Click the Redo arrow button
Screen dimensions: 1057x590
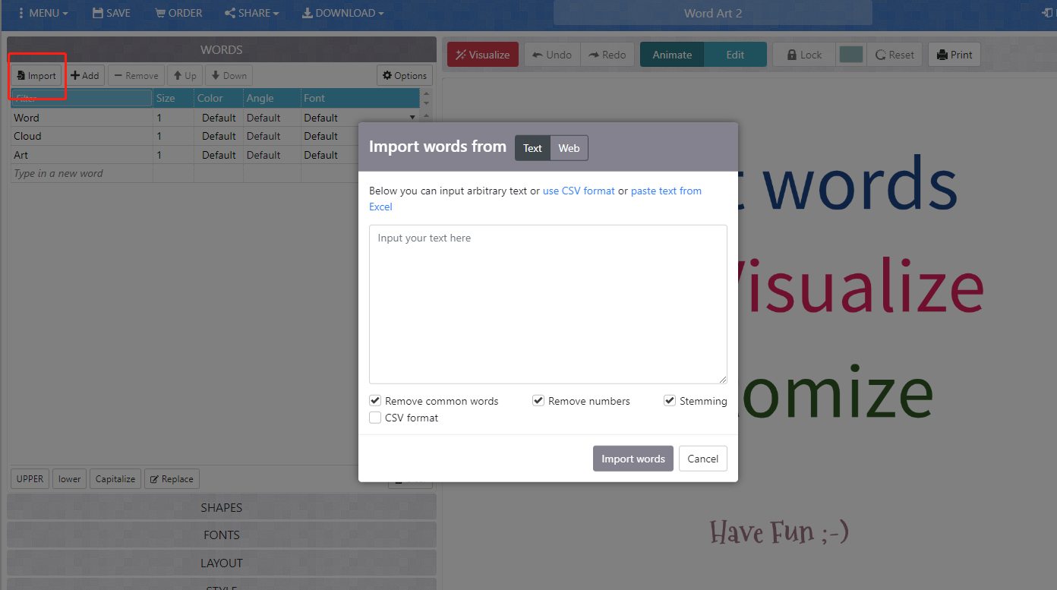[x=607, y=55]
